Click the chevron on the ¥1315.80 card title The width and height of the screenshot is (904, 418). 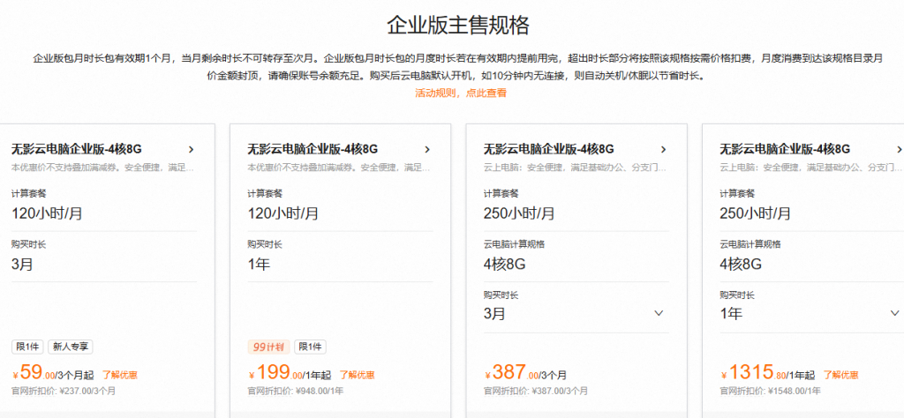900,150
